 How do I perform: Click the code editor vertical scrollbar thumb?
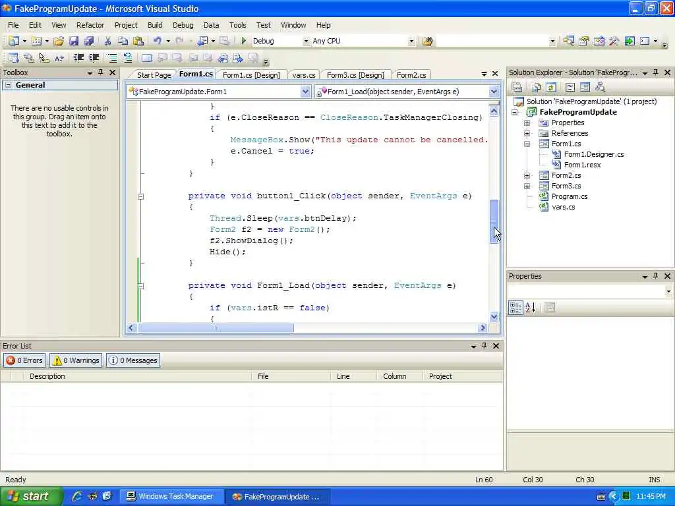tap(494, 221)
